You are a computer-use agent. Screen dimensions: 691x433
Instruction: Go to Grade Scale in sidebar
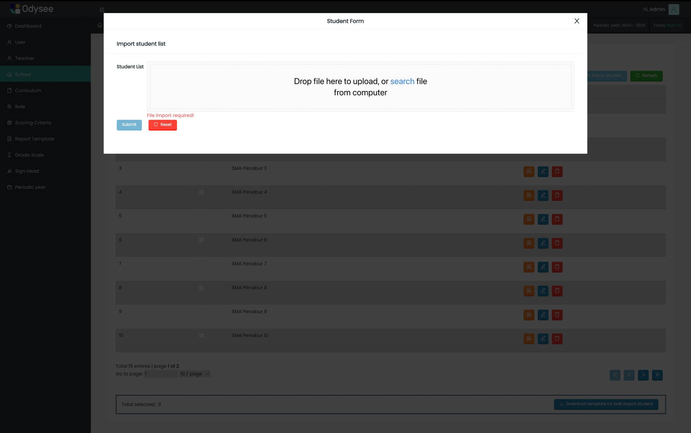point(29,155)
